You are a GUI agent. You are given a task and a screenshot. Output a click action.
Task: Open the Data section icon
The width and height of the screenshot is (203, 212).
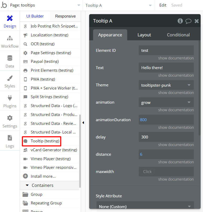click(x=10, y=58)
